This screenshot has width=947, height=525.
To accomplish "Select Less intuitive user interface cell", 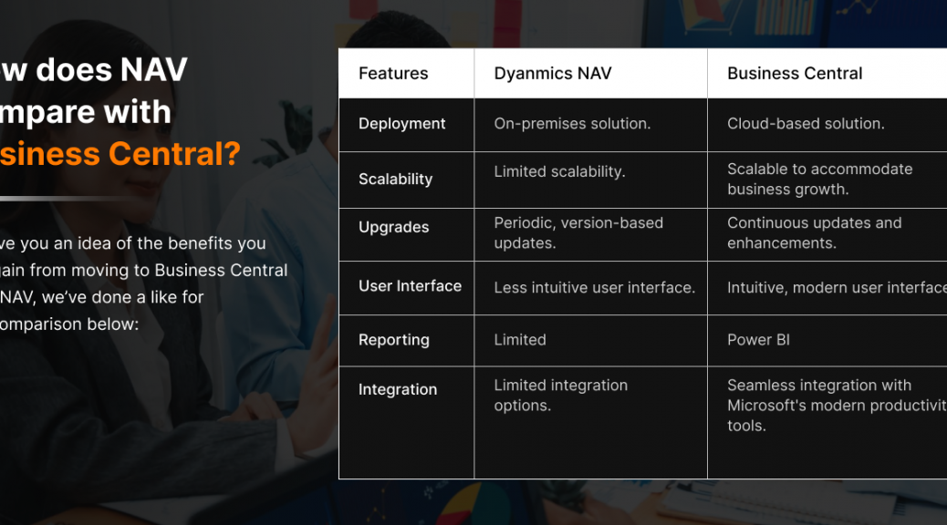I will tap(594, 288).
